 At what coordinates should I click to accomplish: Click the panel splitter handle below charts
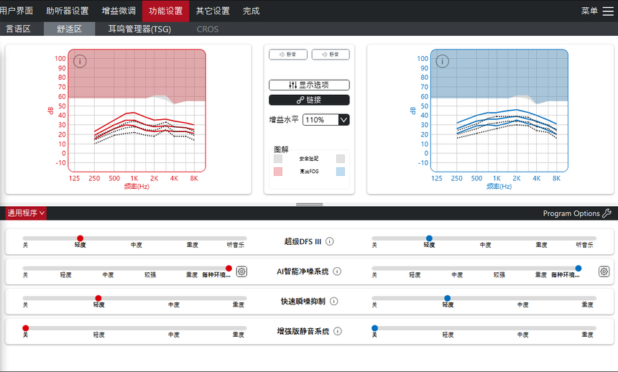[x=310, y=205]
